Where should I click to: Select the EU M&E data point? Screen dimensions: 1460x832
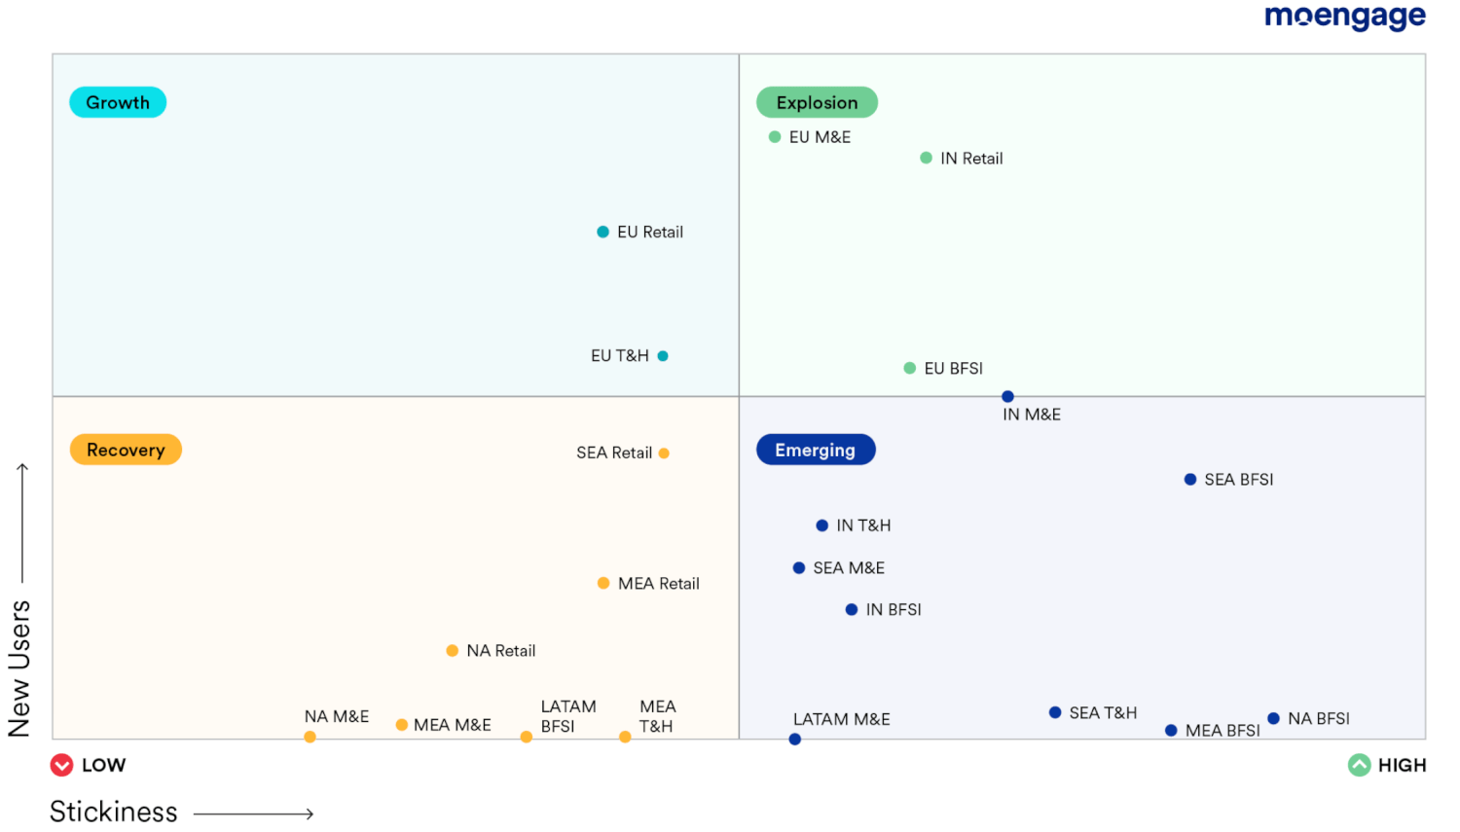[775, 137]
